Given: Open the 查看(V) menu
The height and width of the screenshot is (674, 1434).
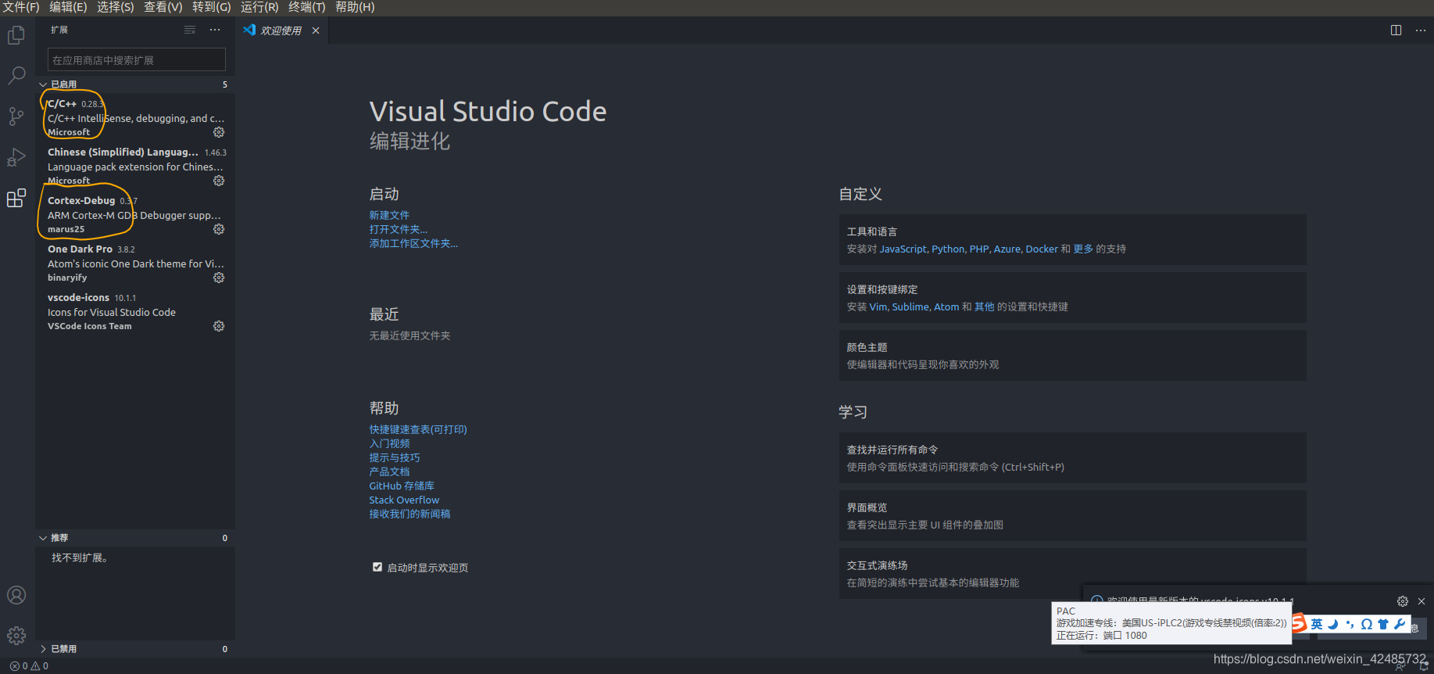Looking at the screenshot, I should tap(163, 7).
